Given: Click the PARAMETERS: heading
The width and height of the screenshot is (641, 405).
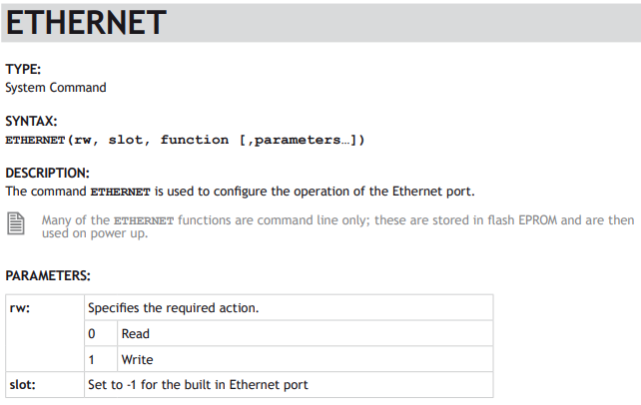Looking at the screenshot, I should pyautogui.click(x=47, y=276).
